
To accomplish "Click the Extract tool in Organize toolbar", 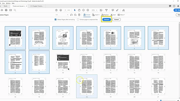I will tap(87, 15).
